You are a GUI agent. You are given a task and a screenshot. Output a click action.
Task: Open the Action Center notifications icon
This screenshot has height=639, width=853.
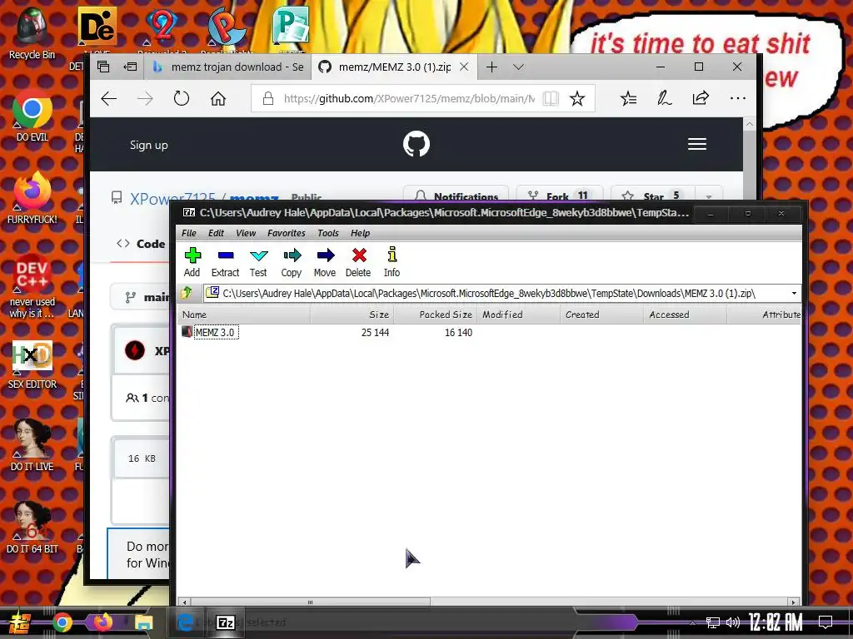826,622
